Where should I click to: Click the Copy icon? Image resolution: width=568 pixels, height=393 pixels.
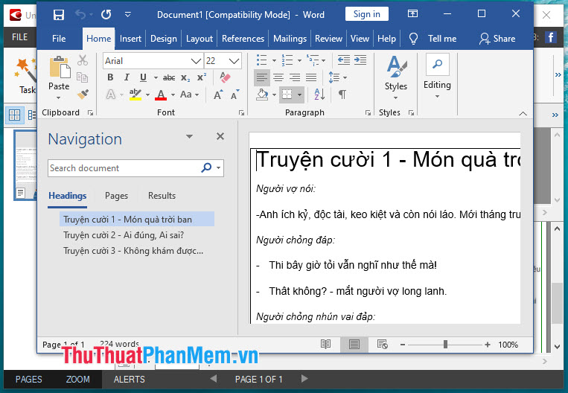tap(82, 77)
